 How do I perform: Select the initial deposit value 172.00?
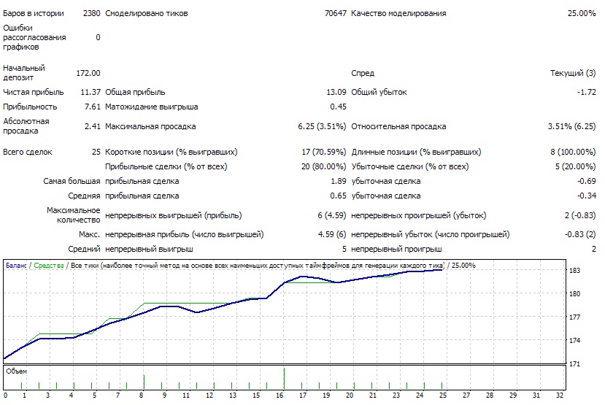pyautogui.click(x=88, y=73)
